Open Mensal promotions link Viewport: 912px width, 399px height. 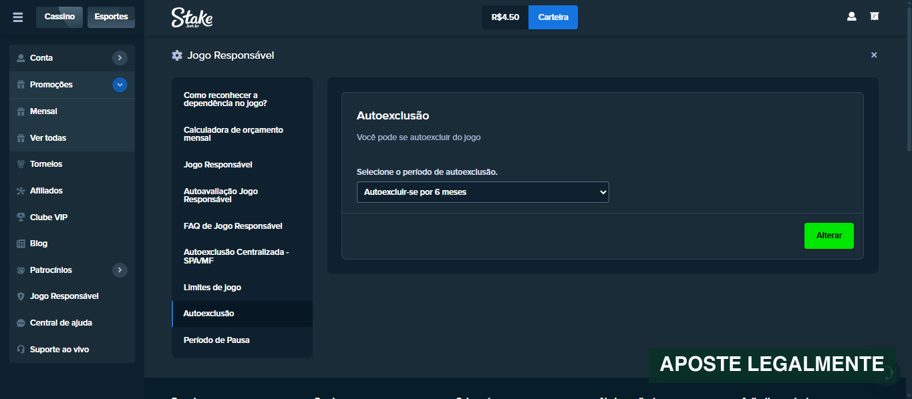click(72, 111)
